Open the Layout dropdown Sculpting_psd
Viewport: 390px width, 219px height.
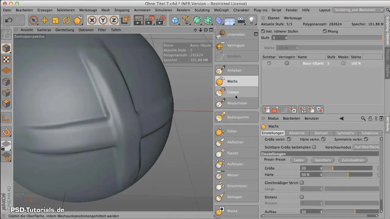359,10
